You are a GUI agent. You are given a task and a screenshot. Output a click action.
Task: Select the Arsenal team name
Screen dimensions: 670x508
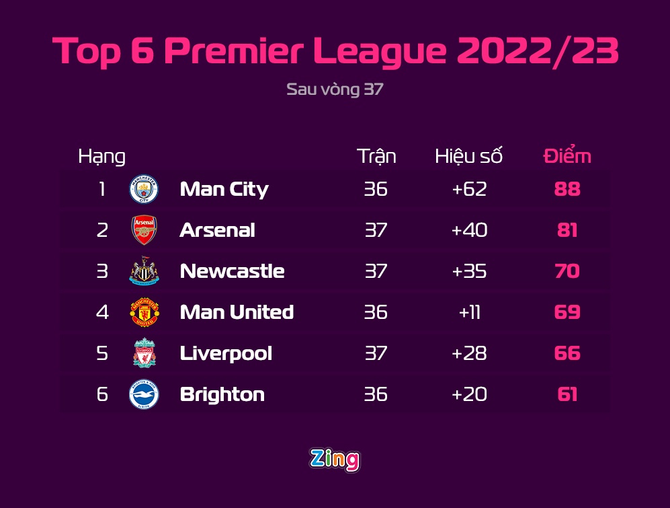217,230
